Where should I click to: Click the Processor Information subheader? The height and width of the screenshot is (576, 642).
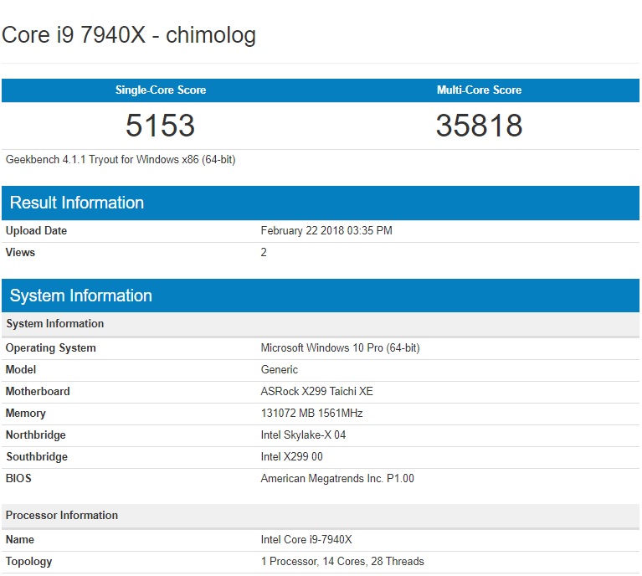(x=321, y=516)
